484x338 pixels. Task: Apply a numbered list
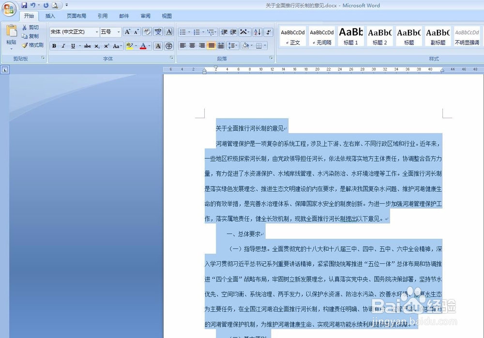click(x=197, y=32)
